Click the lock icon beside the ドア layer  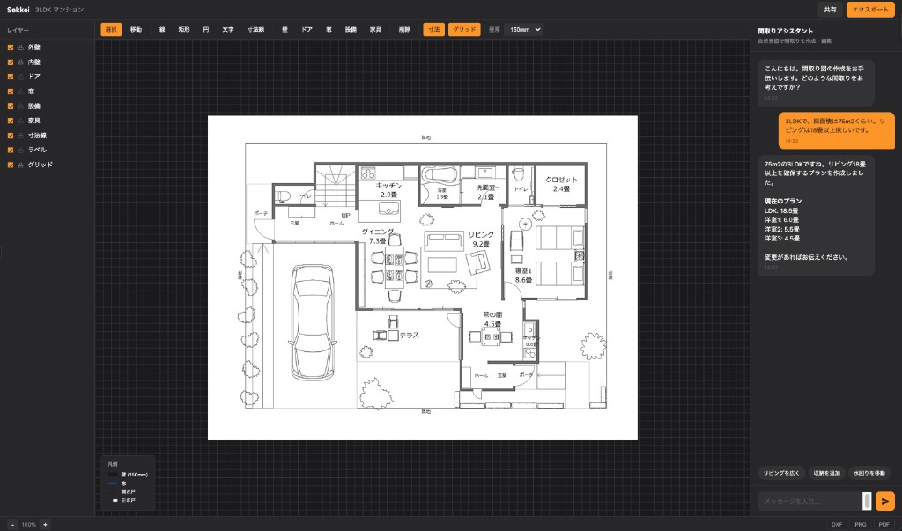click(x=21, y=77)
